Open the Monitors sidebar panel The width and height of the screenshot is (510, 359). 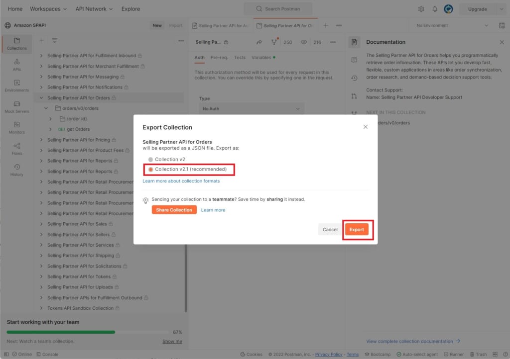tap(17, 128)
